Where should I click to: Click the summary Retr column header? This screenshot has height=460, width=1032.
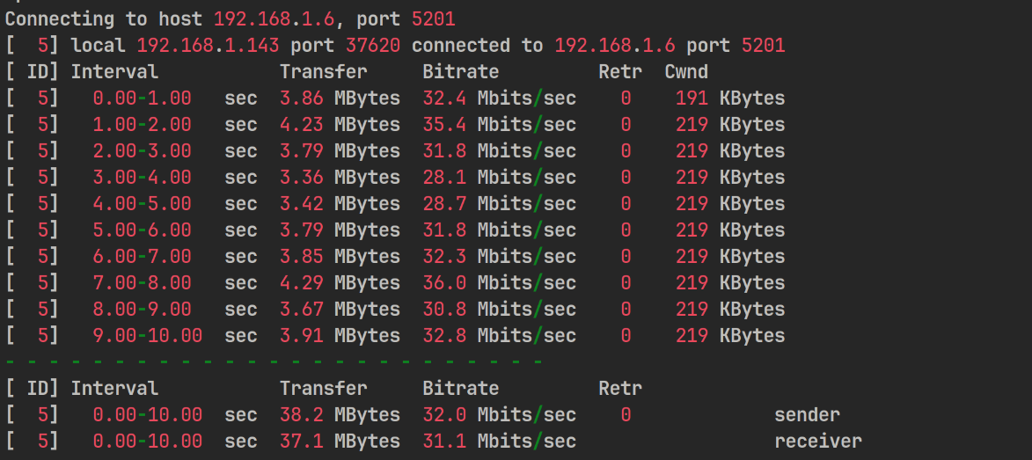click(620, 388)
